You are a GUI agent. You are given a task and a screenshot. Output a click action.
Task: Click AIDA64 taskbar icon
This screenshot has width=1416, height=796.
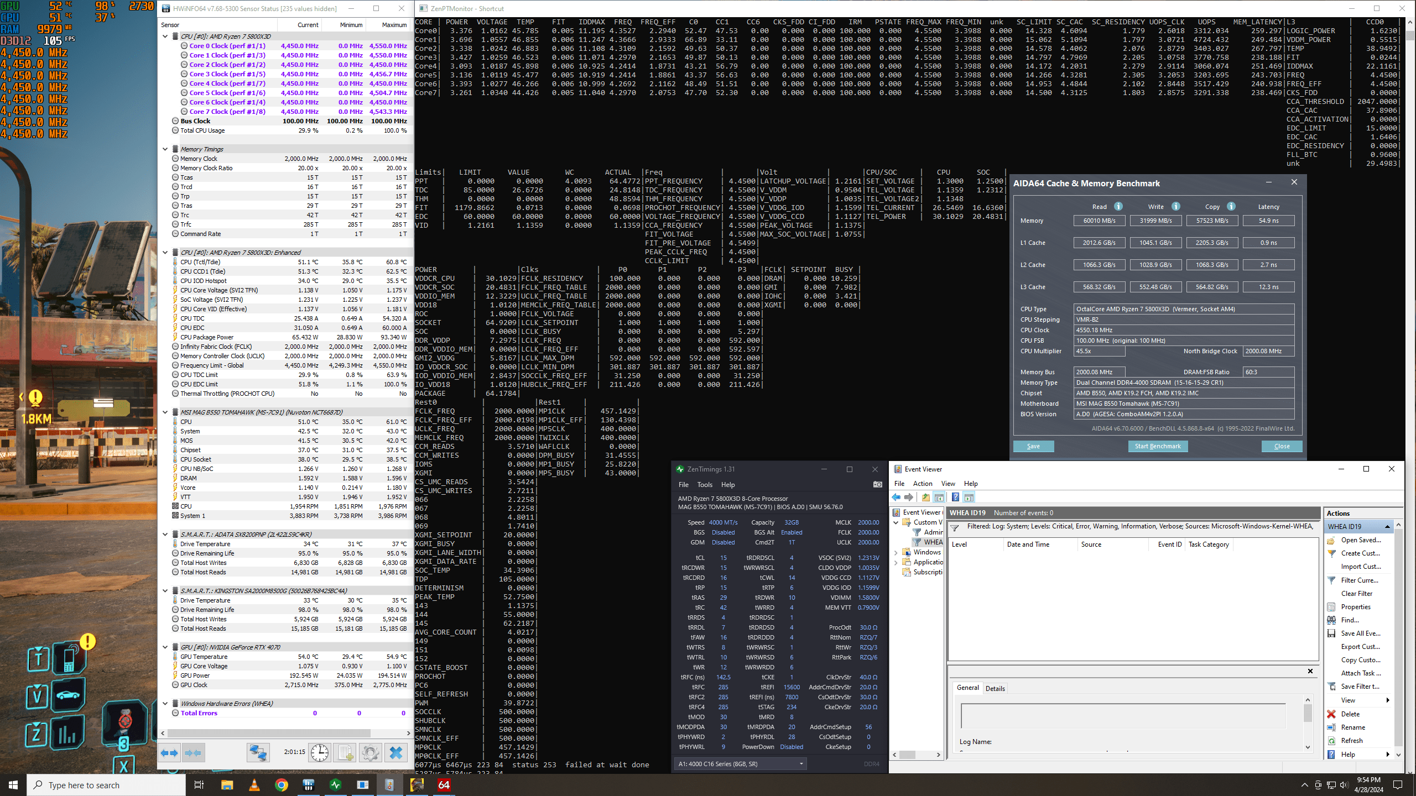[444, 785]
